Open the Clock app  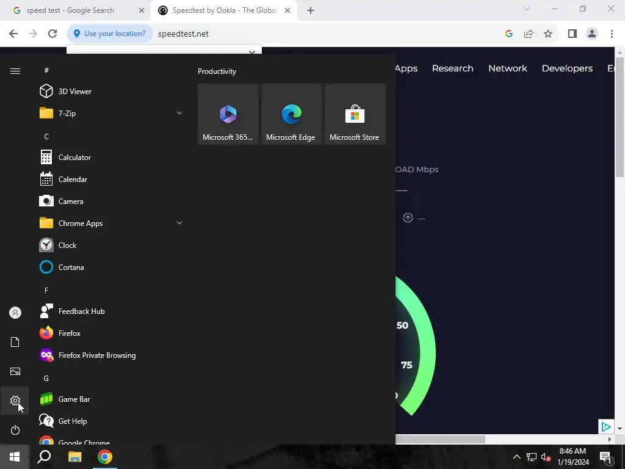point(110,245)
